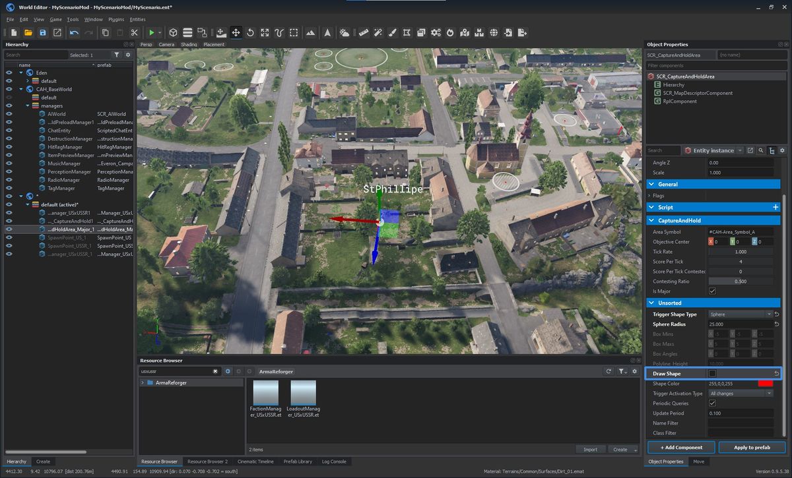Click the + Add Component button
The image size is (792, 478).
(x=680, y=447)
